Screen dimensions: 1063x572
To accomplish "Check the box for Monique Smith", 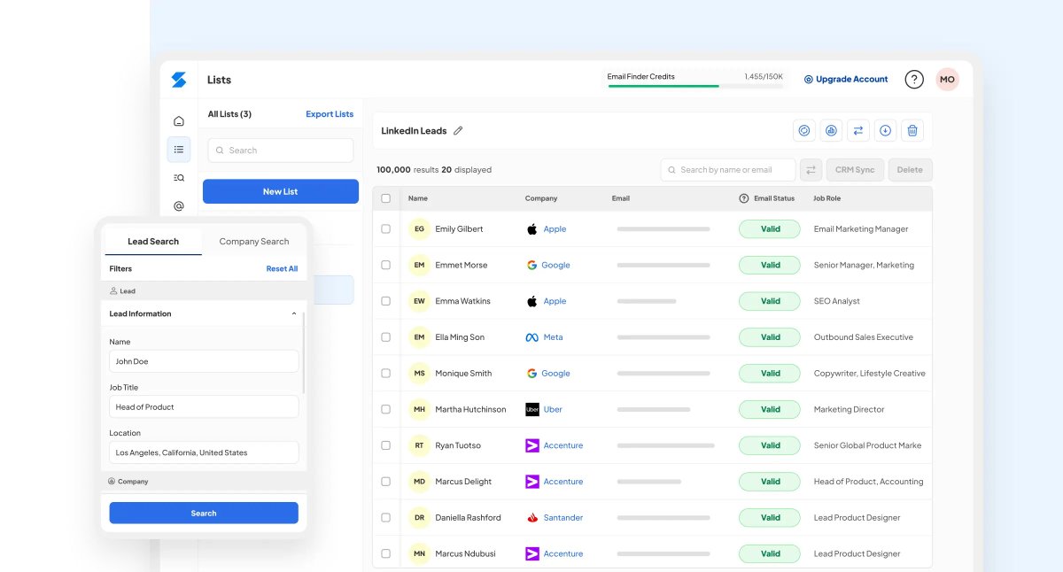I will [x=385, y=374].
